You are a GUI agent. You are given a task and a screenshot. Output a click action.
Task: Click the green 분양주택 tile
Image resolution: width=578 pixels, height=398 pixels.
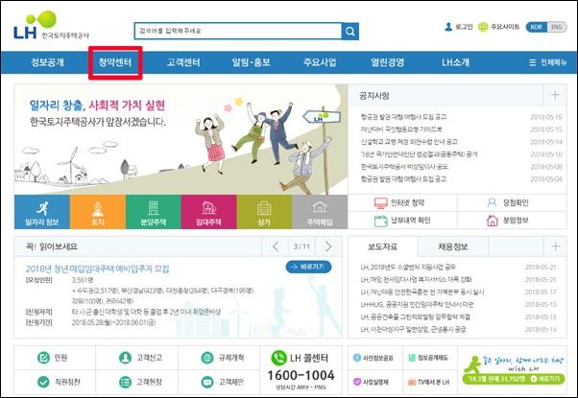tap(154, 212)
